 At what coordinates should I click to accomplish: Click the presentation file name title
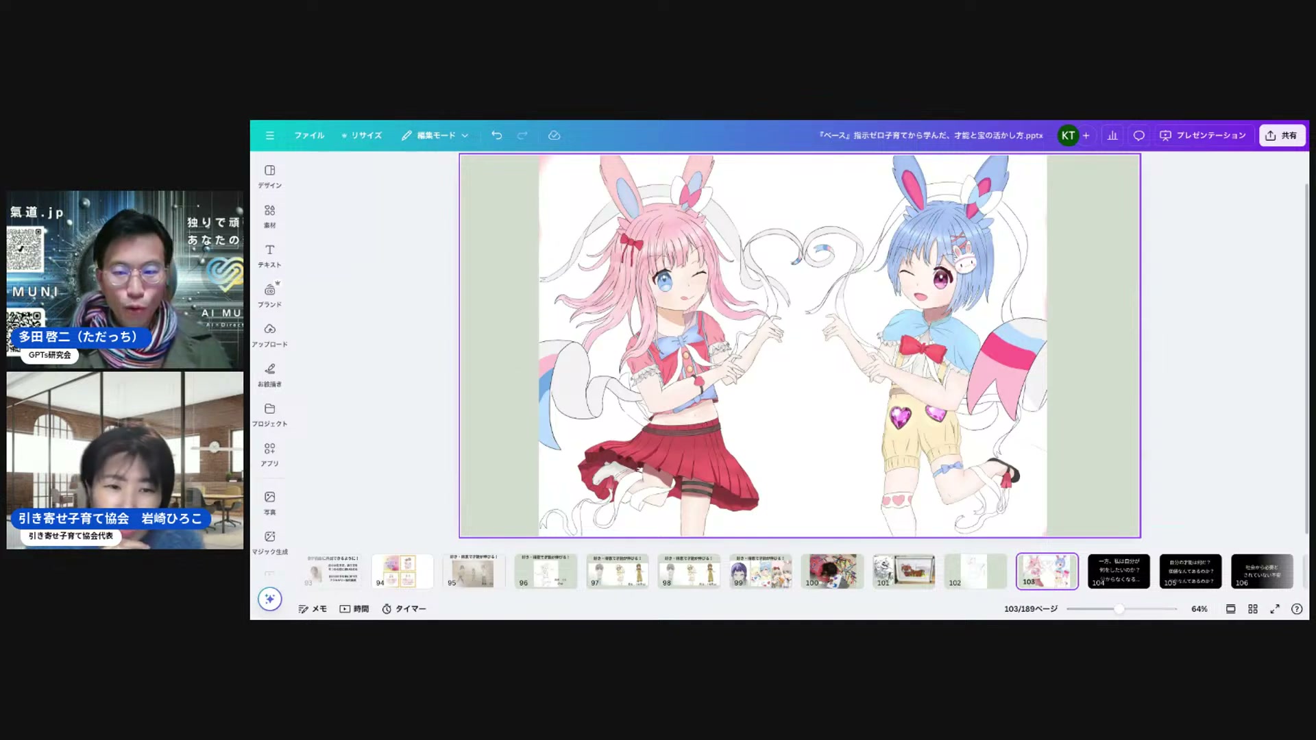point(931,136)
